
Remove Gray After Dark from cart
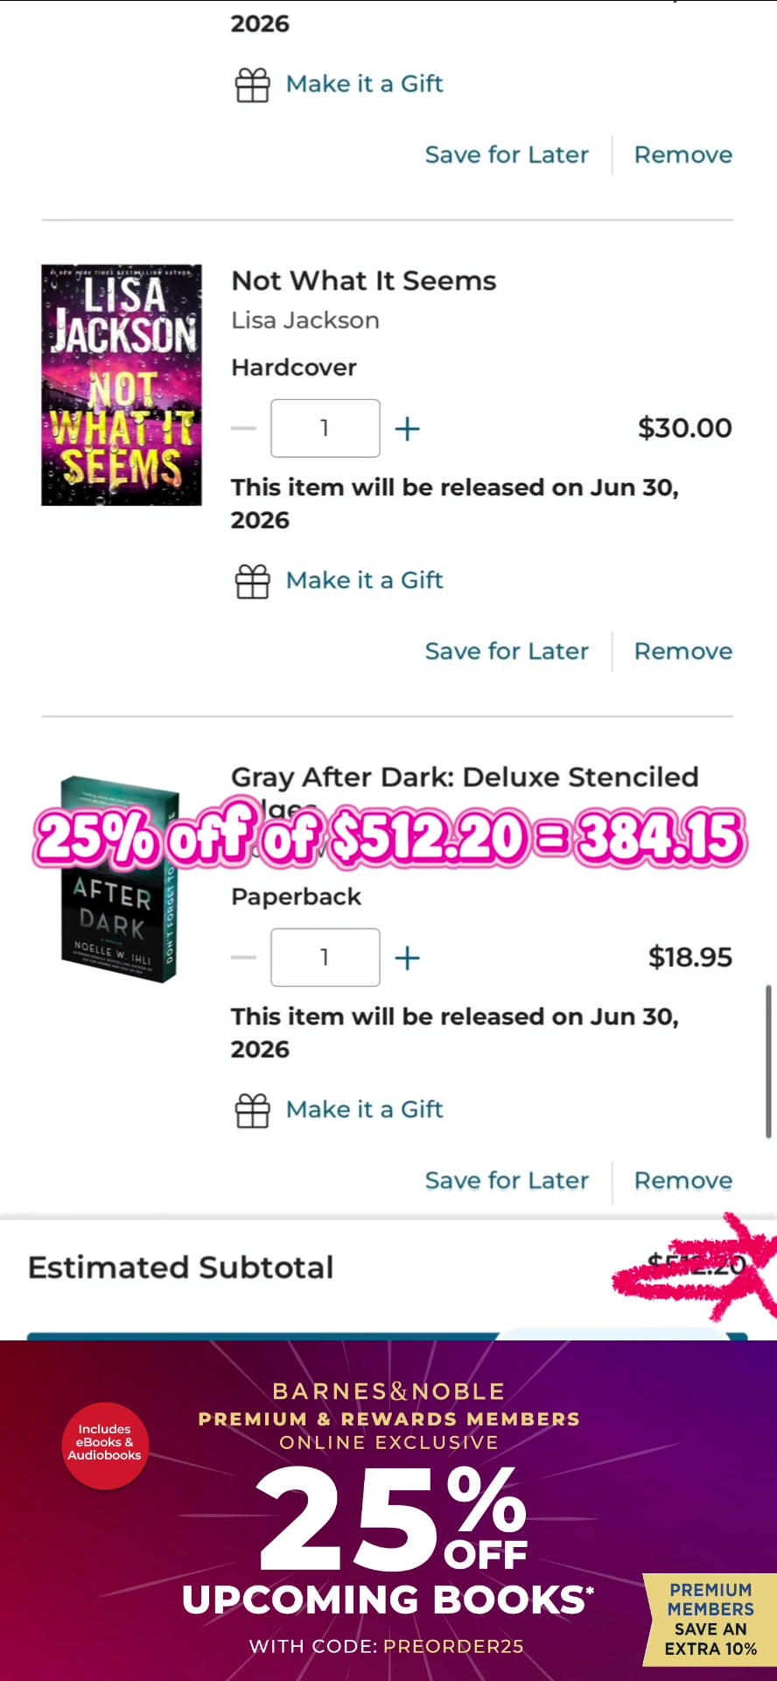coord(683,1180)
